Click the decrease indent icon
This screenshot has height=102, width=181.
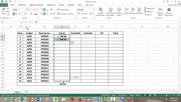coord(51,14)
